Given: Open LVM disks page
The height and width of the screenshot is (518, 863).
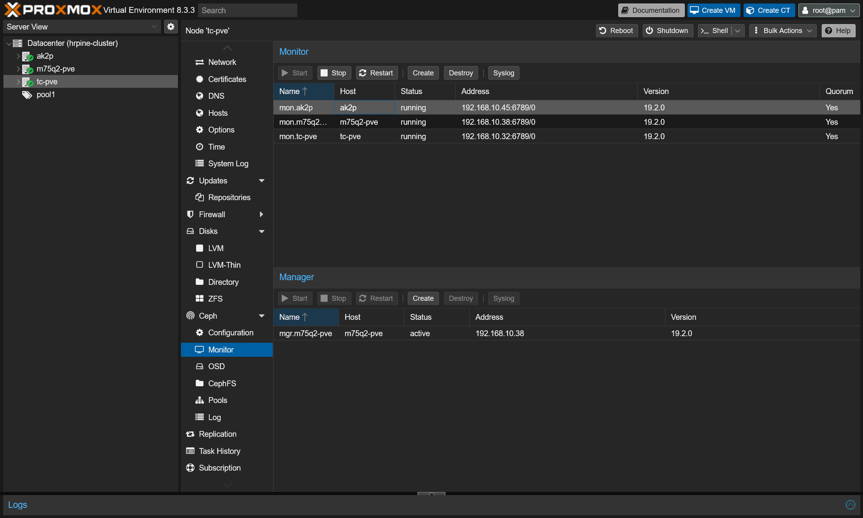Looking at the screenshot, I should 227,248.
